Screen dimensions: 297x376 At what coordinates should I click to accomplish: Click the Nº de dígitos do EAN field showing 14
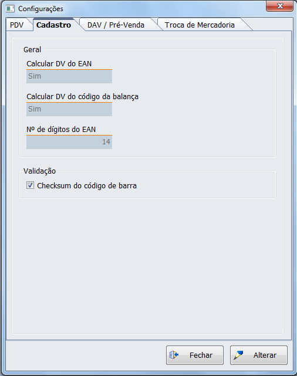69,142
